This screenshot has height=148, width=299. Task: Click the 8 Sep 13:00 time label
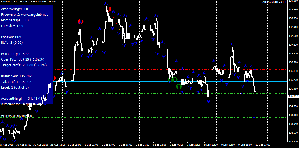(211, 145)
